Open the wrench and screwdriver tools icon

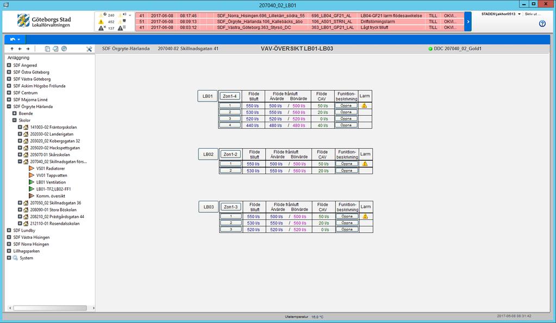point(89,49)
